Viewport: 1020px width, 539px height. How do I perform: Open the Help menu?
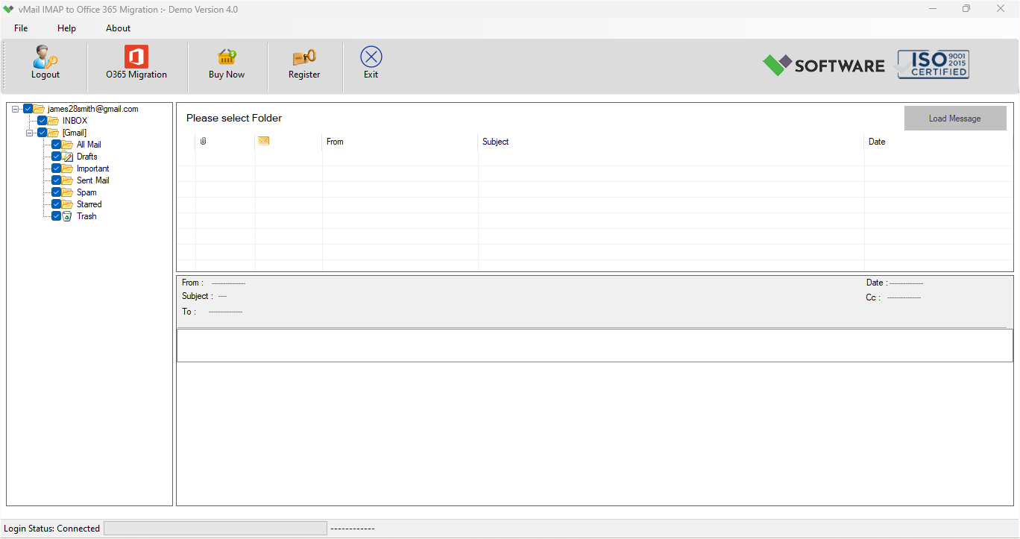66,28
